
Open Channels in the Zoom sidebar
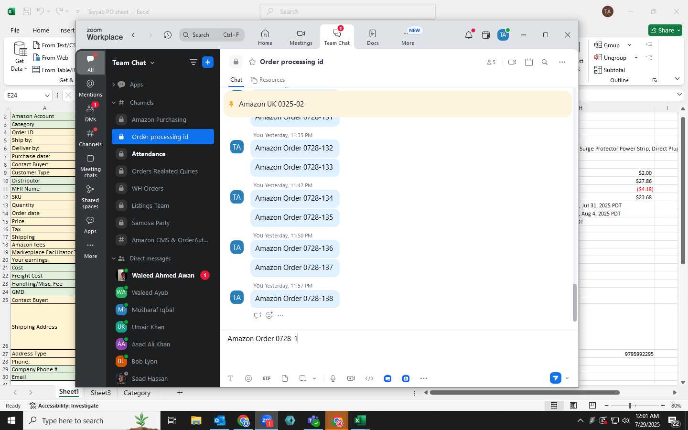90,138
